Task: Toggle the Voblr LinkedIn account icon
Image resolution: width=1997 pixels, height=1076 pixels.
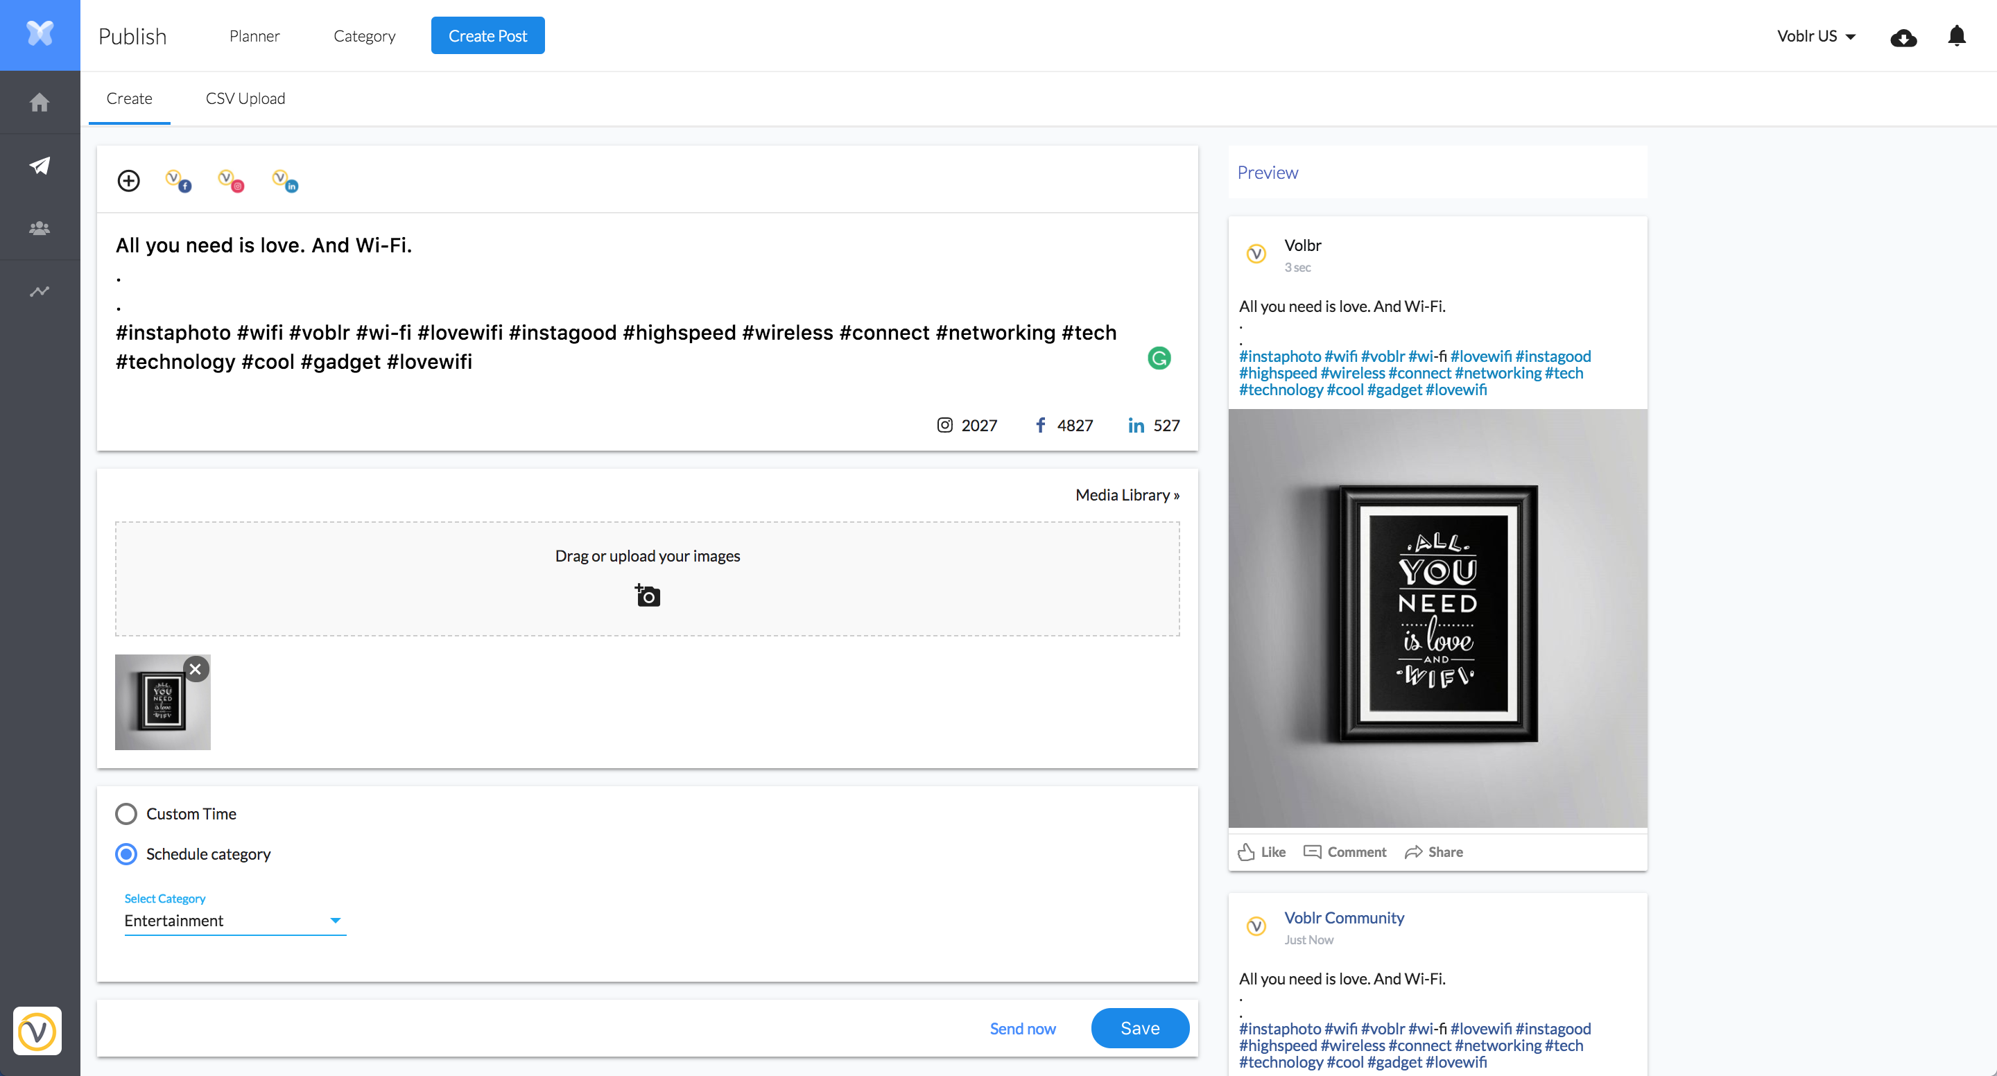Action: coord(285,181)
